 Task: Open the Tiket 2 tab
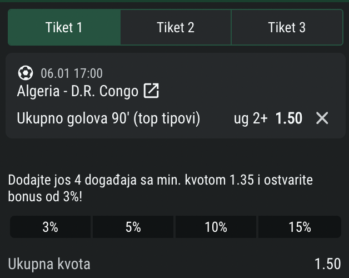pos(176,27)
